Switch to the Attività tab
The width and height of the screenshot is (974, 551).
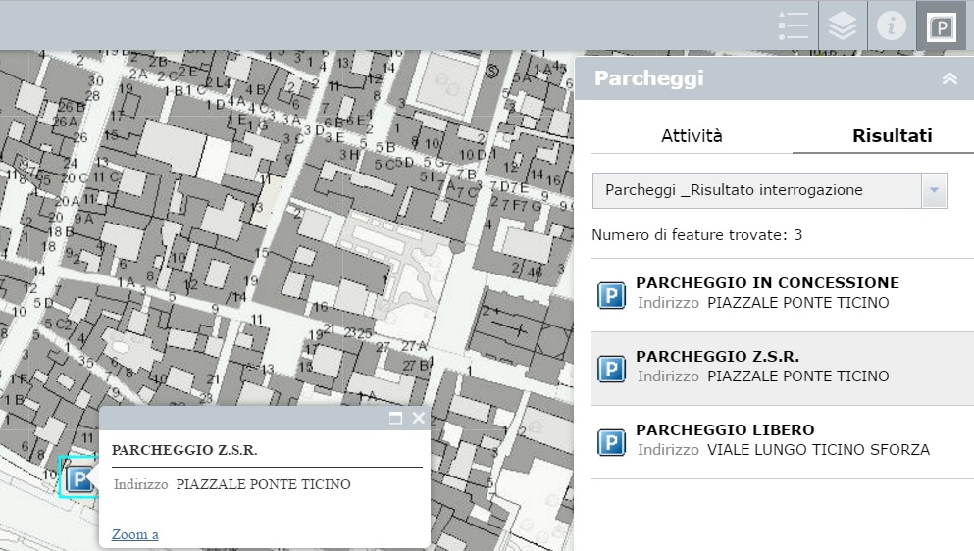[x=692, y=136]
